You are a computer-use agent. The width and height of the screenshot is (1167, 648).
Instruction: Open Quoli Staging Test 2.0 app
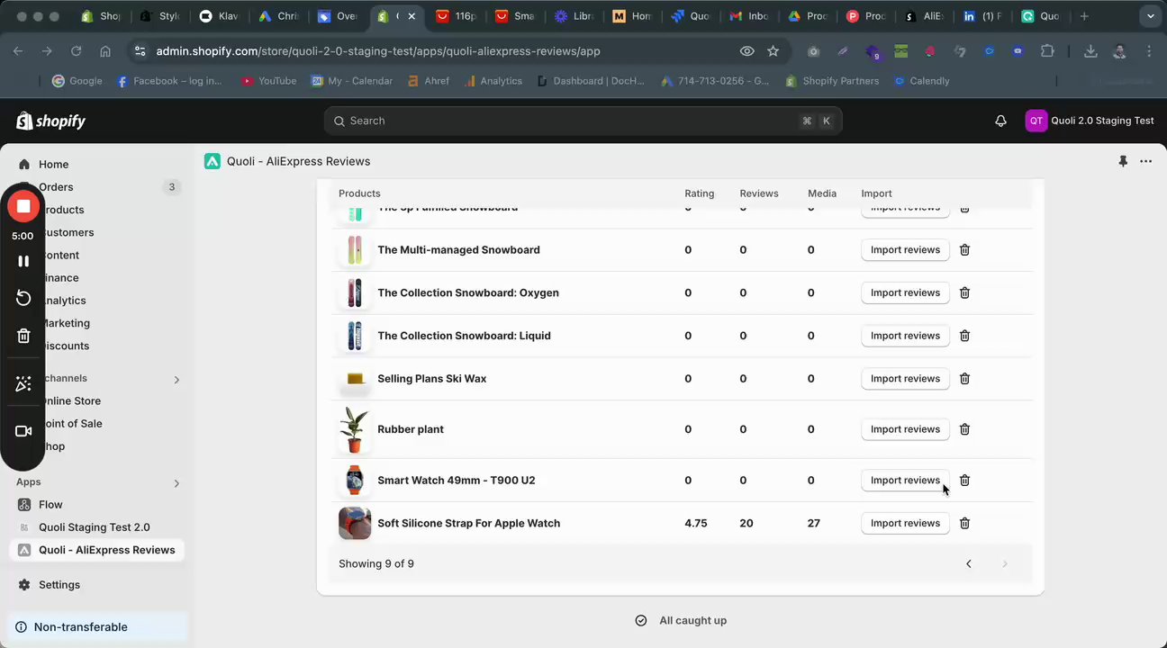click(x=96, y=527)
